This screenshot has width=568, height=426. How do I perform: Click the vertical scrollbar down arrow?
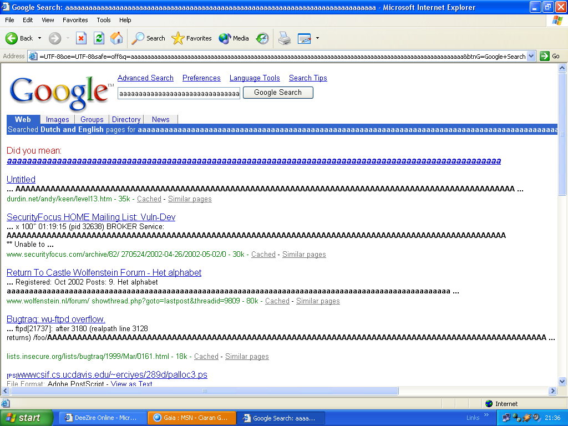(x=562, y=381)
